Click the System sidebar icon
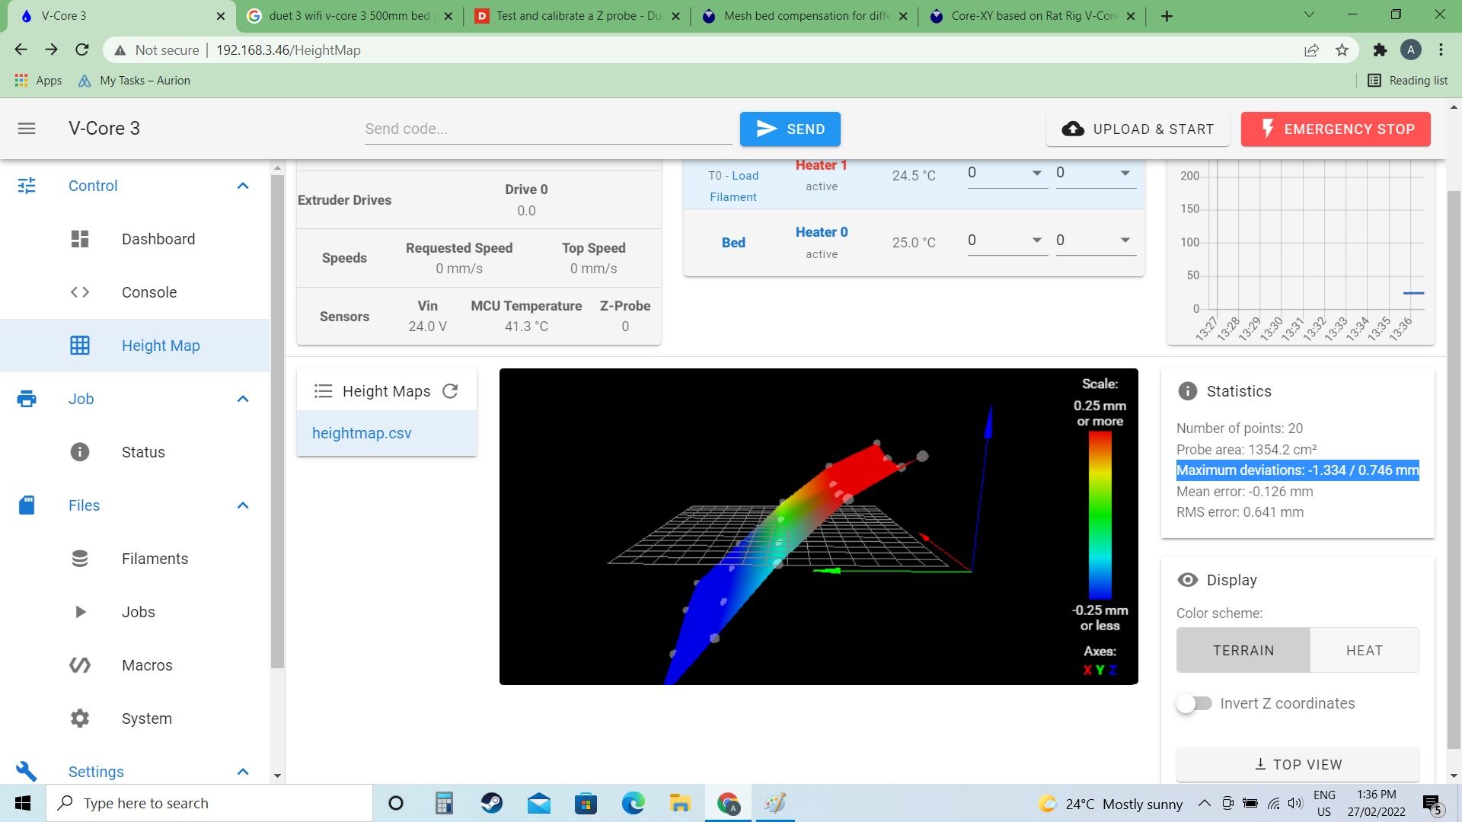This screenshot has height=822, width=1462. (x=79, y=718)
